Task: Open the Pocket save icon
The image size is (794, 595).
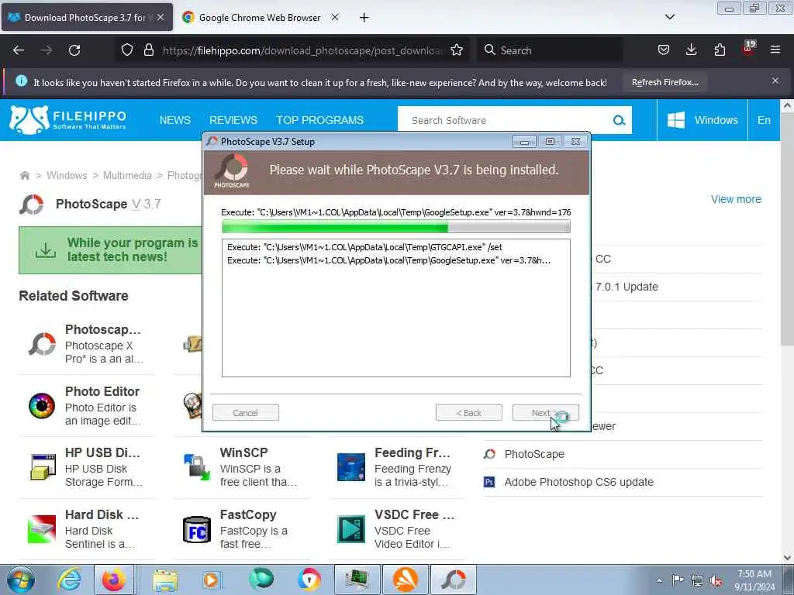Action: click(664, 50)
